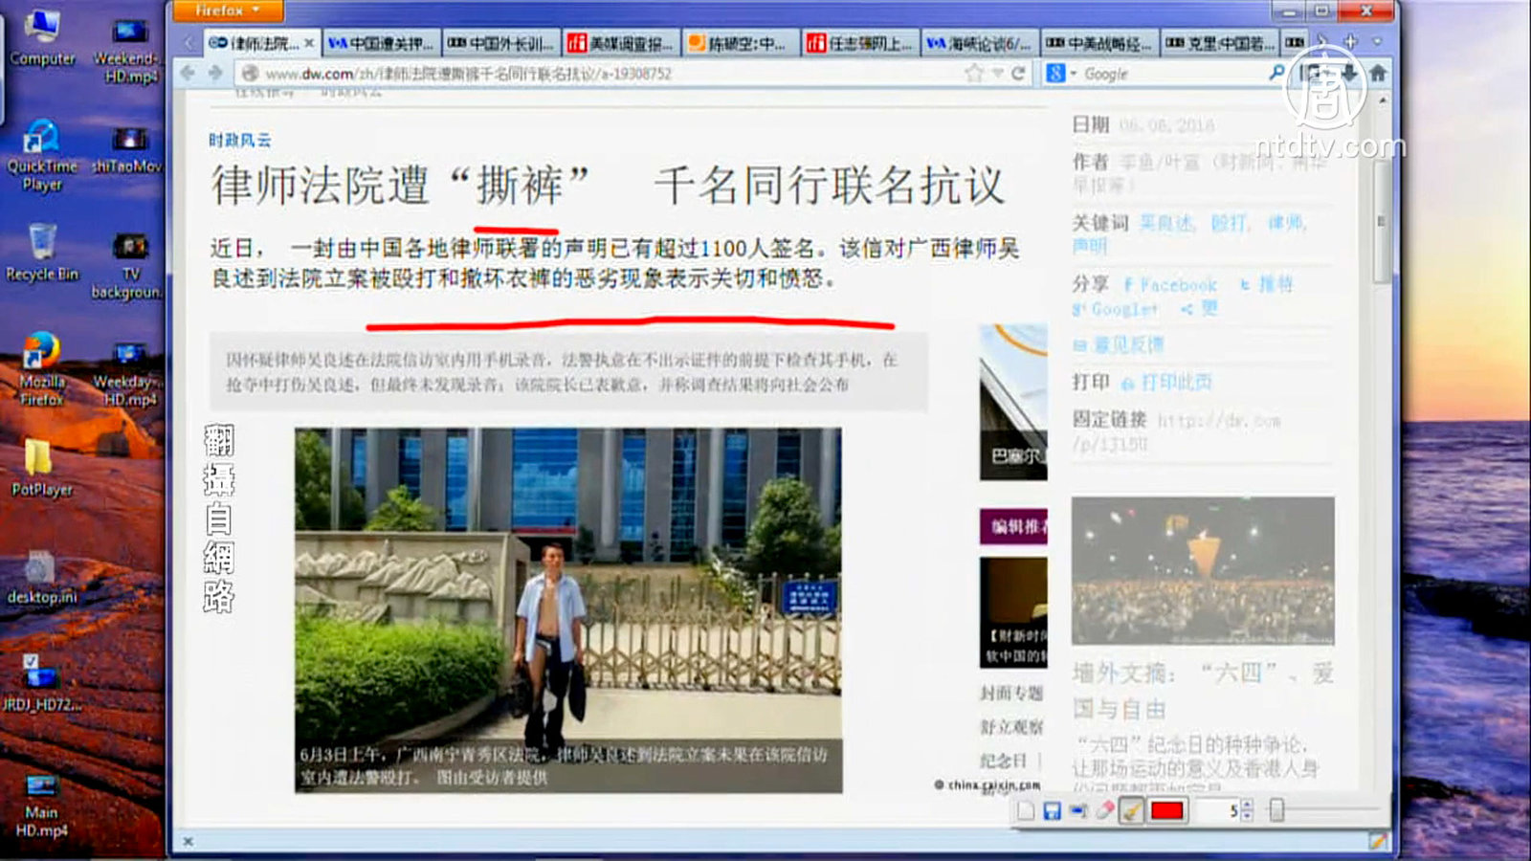Screen dimensions: 1531x861
Task: Click the blank new page icon
Action: click(x=1026, y=811)
